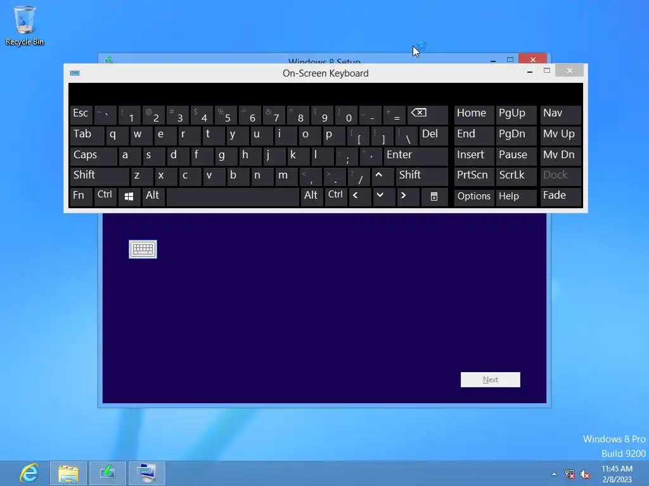The height and width of the screenshot is (486, 649).
Task: Select the On-Screen Keyboard taskbar item
Action: point(146,473)
